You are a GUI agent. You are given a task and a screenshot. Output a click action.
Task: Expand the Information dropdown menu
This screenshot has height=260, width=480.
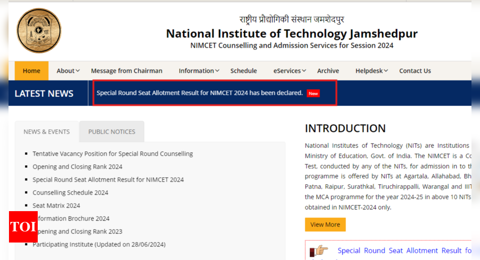click(199, 71)
